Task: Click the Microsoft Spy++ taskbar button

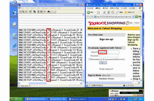Action: (57, 99)
